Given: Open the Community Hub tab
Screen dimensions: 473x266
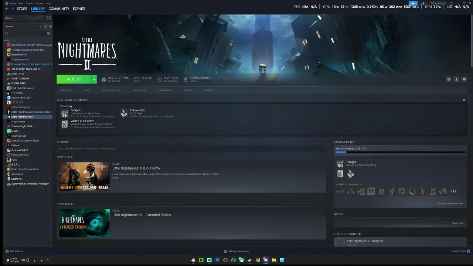Looking at the screenshot, I should (111, 90).
